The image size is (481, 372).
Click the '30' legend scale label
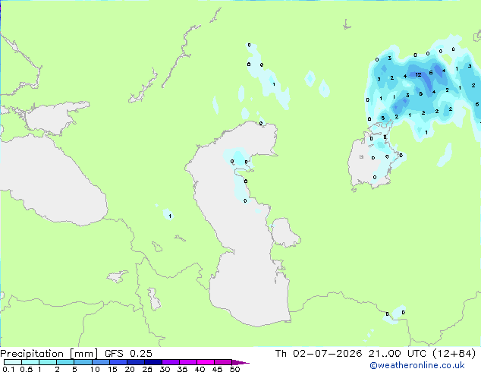click(165, 369)
